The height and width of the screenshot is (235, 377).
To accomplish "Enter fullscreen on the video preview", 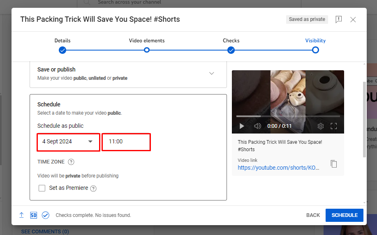I will coord(333,126).
